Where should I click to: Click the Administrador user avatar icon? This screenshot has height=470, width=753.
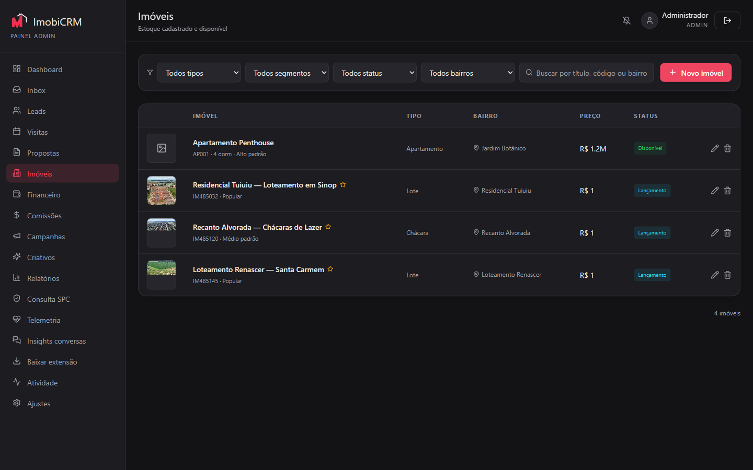649,20
